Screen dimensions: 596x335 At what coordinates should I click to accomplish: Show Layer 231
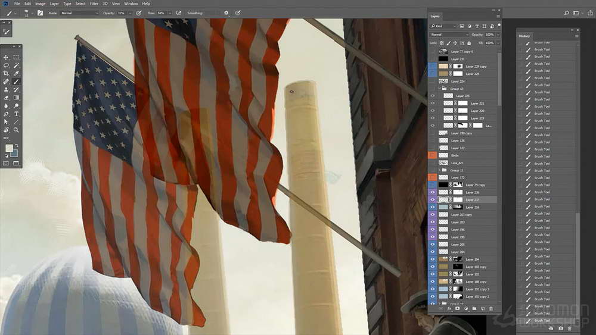pos(433,59)
